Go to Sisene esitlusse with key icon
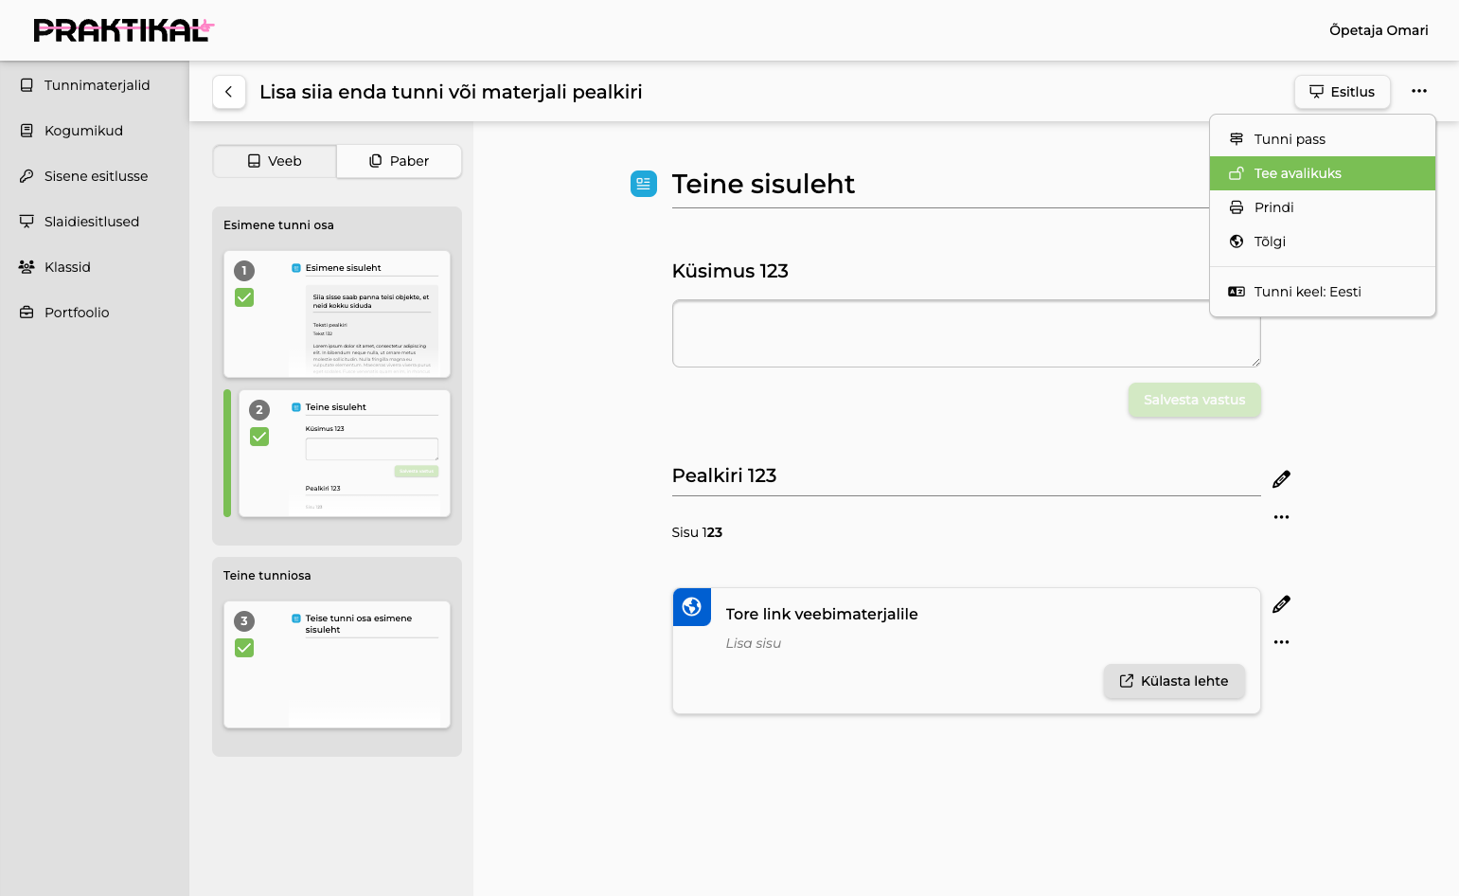 (95, 176)
